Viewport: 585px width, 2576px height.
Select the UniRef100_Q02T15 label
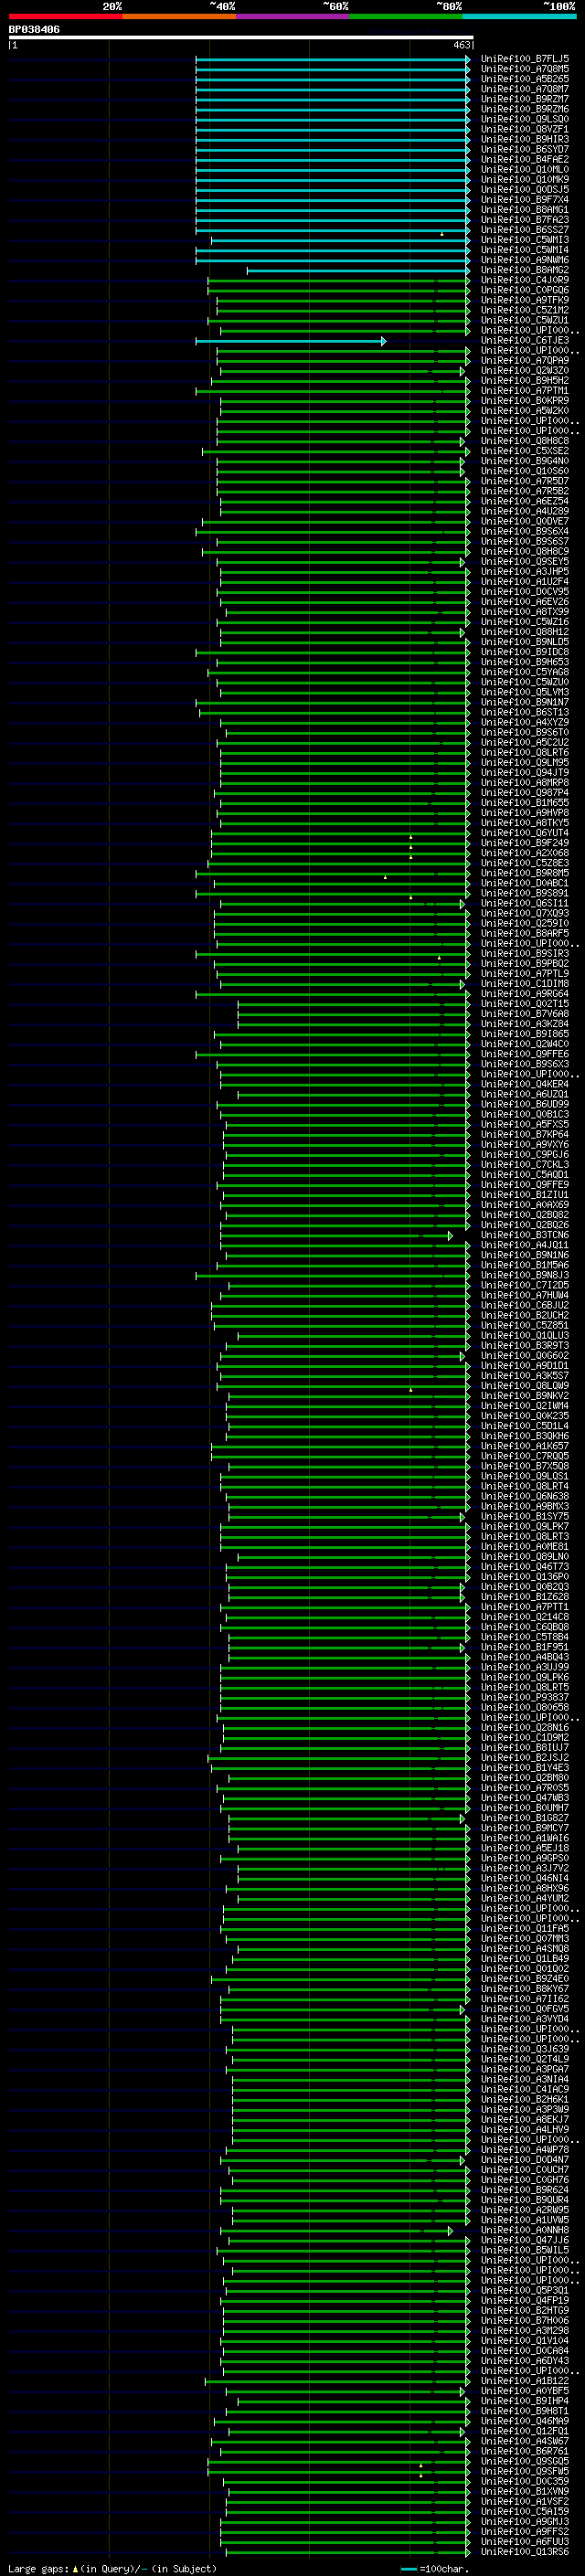tap(525, 1003)
